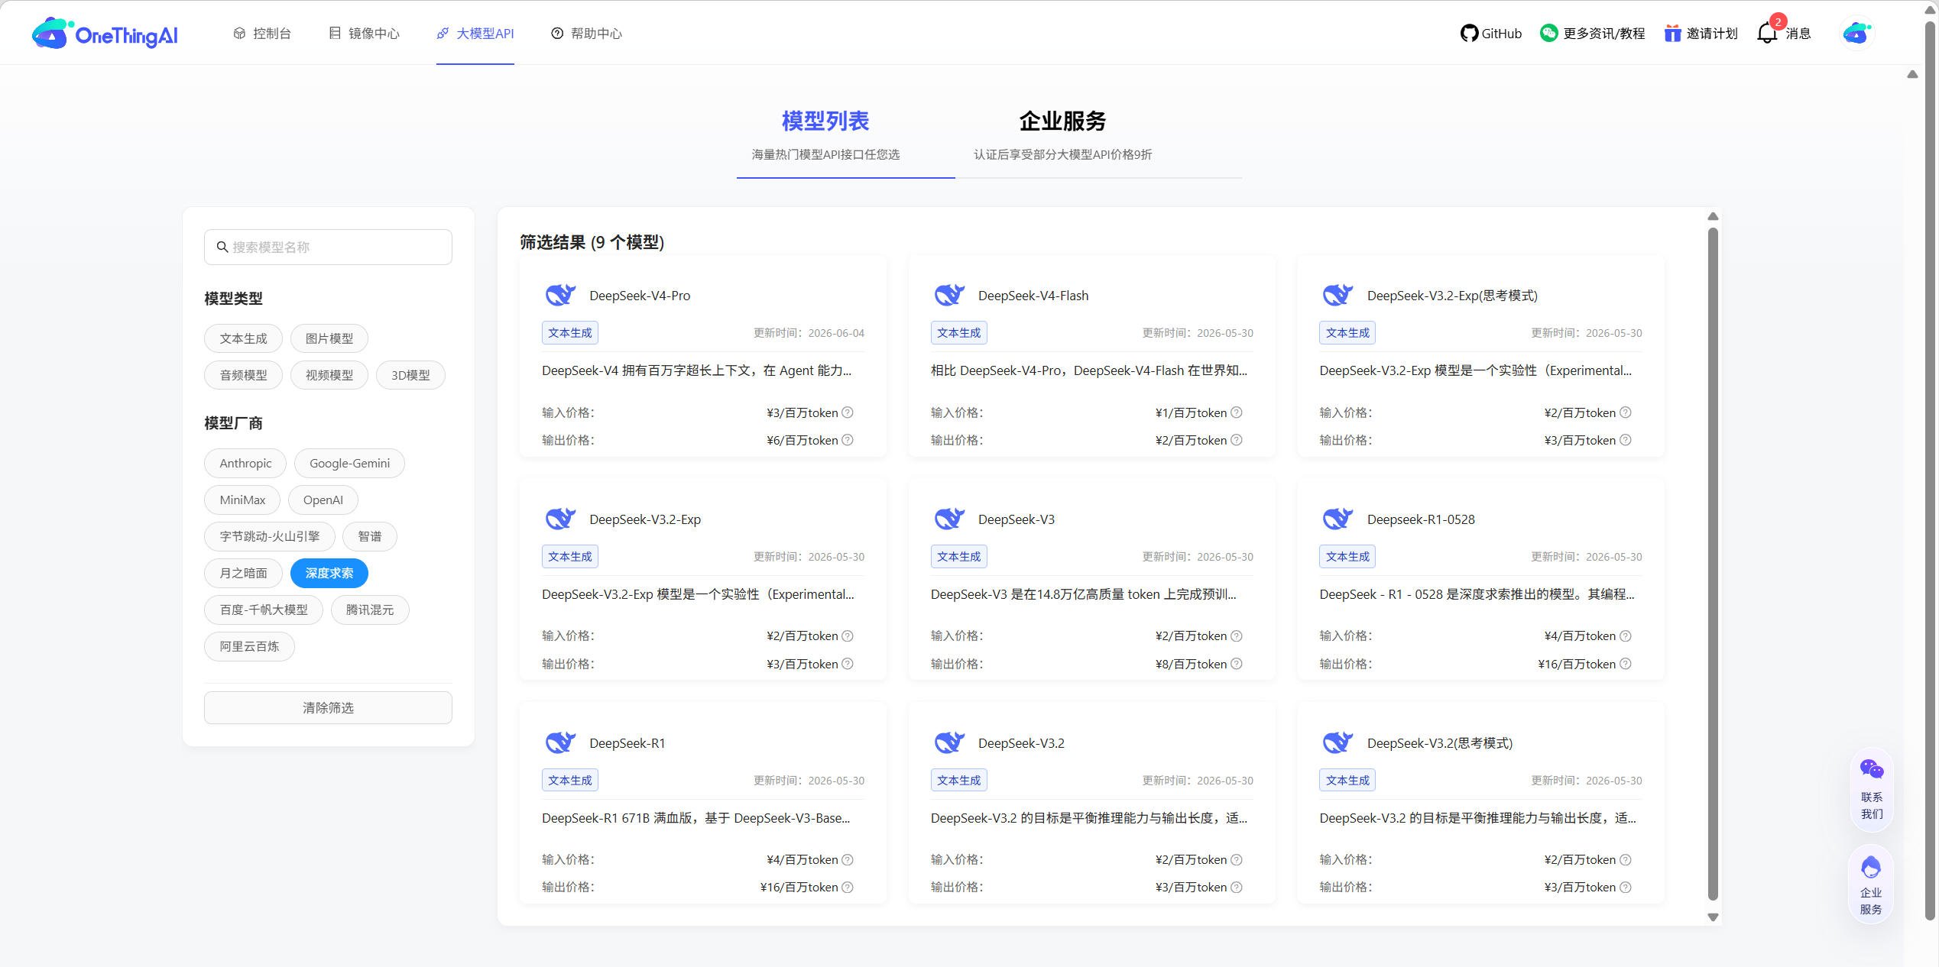Click the help icon beside Deepseek-R1-0528 output price
The image size is (1939, 967).
pos(1626,664)
